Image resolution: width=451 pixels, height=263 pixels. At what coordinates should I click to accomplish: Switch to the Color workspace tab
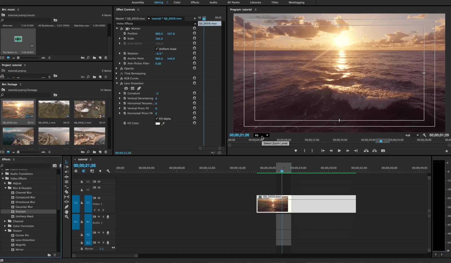177,3
